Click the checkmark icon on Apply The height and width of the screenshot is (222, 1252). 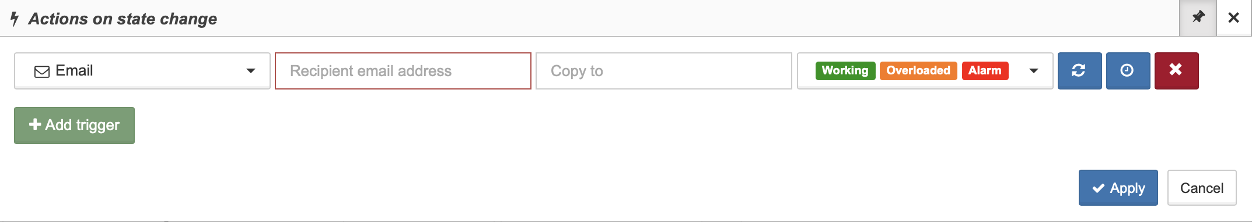coord(1099,188)
